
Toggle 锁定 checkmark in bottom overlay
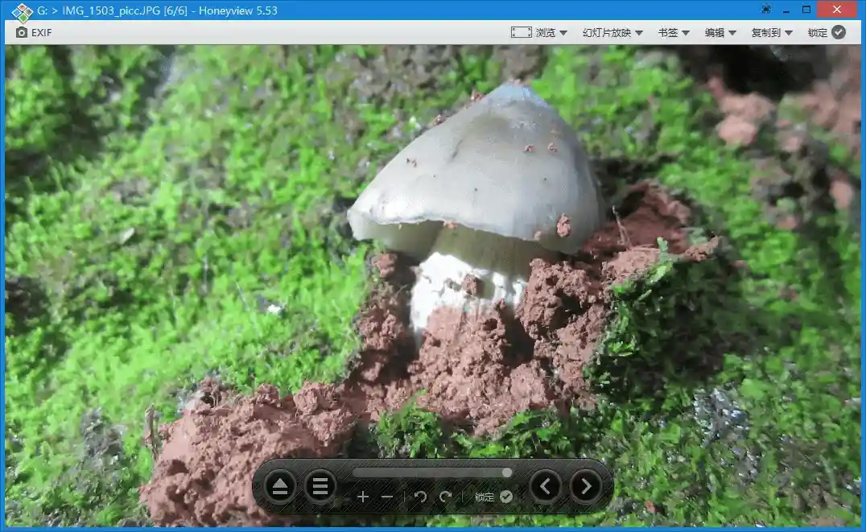tap(506, 497)
